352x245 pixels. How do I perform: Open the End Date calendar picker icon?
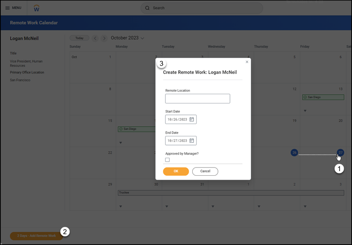click(191, 141)
